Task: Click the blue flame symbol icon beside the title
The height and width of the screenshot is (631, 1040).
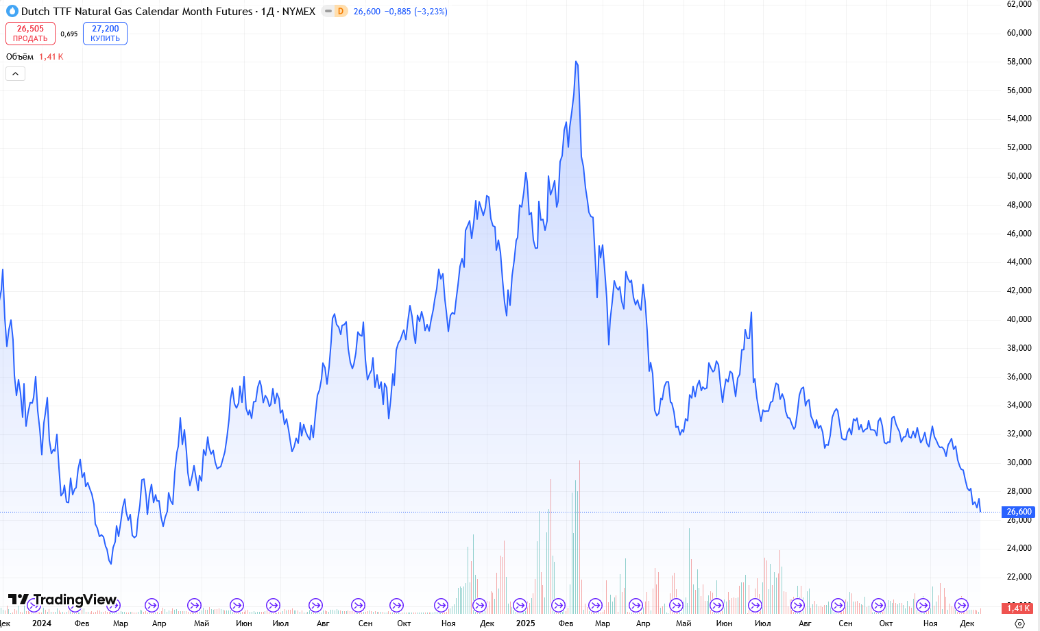Action: point(12,11)
